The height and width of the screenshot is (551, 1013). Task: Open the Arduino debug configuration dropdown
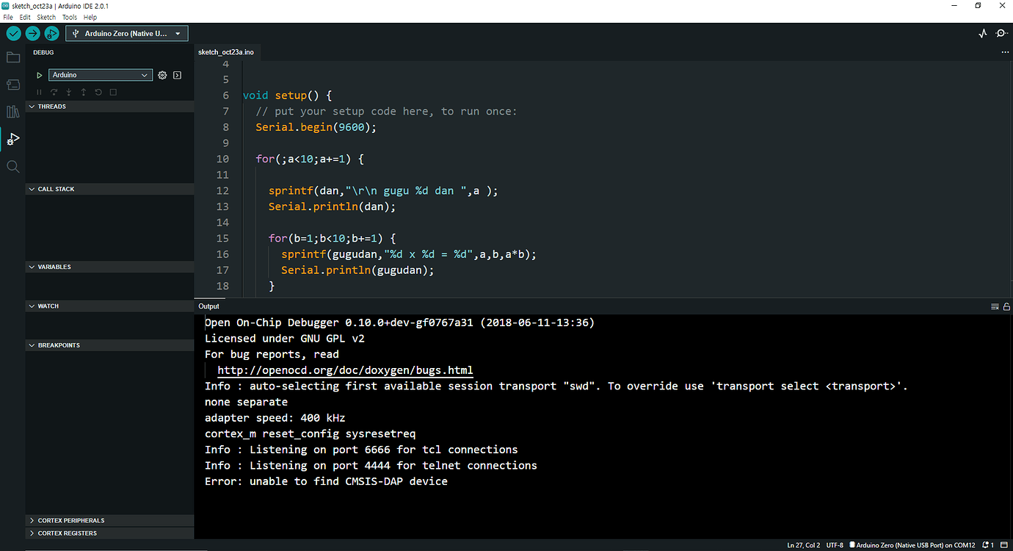100,74
